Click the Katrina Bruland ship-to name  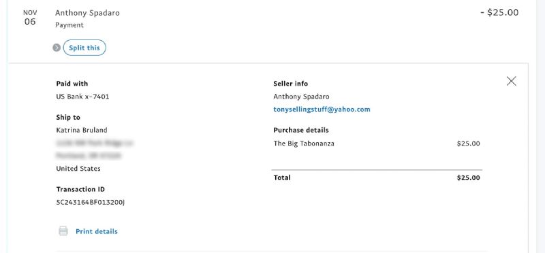(82, 131)
